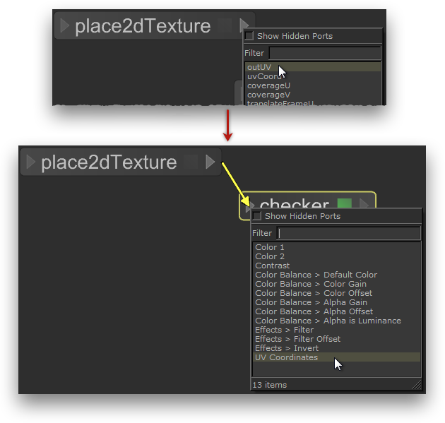Pick the Contrast port entry
This screenshot has height=423, width=445.
coord(273,266)
